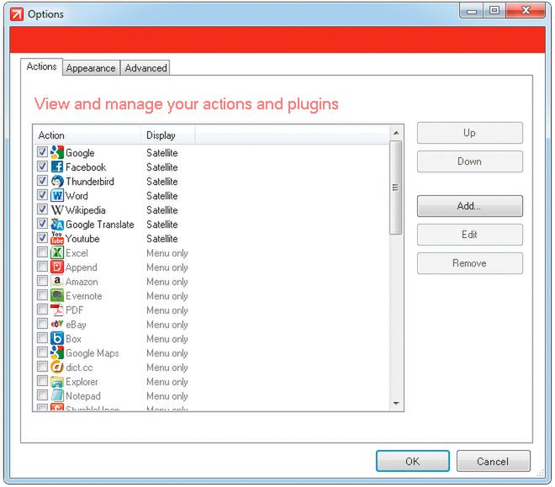Click the Explorer folder icon
Image resolution: width=555 pixels, height=487 pixels.
pyautogui.click(x=57, y=382)
